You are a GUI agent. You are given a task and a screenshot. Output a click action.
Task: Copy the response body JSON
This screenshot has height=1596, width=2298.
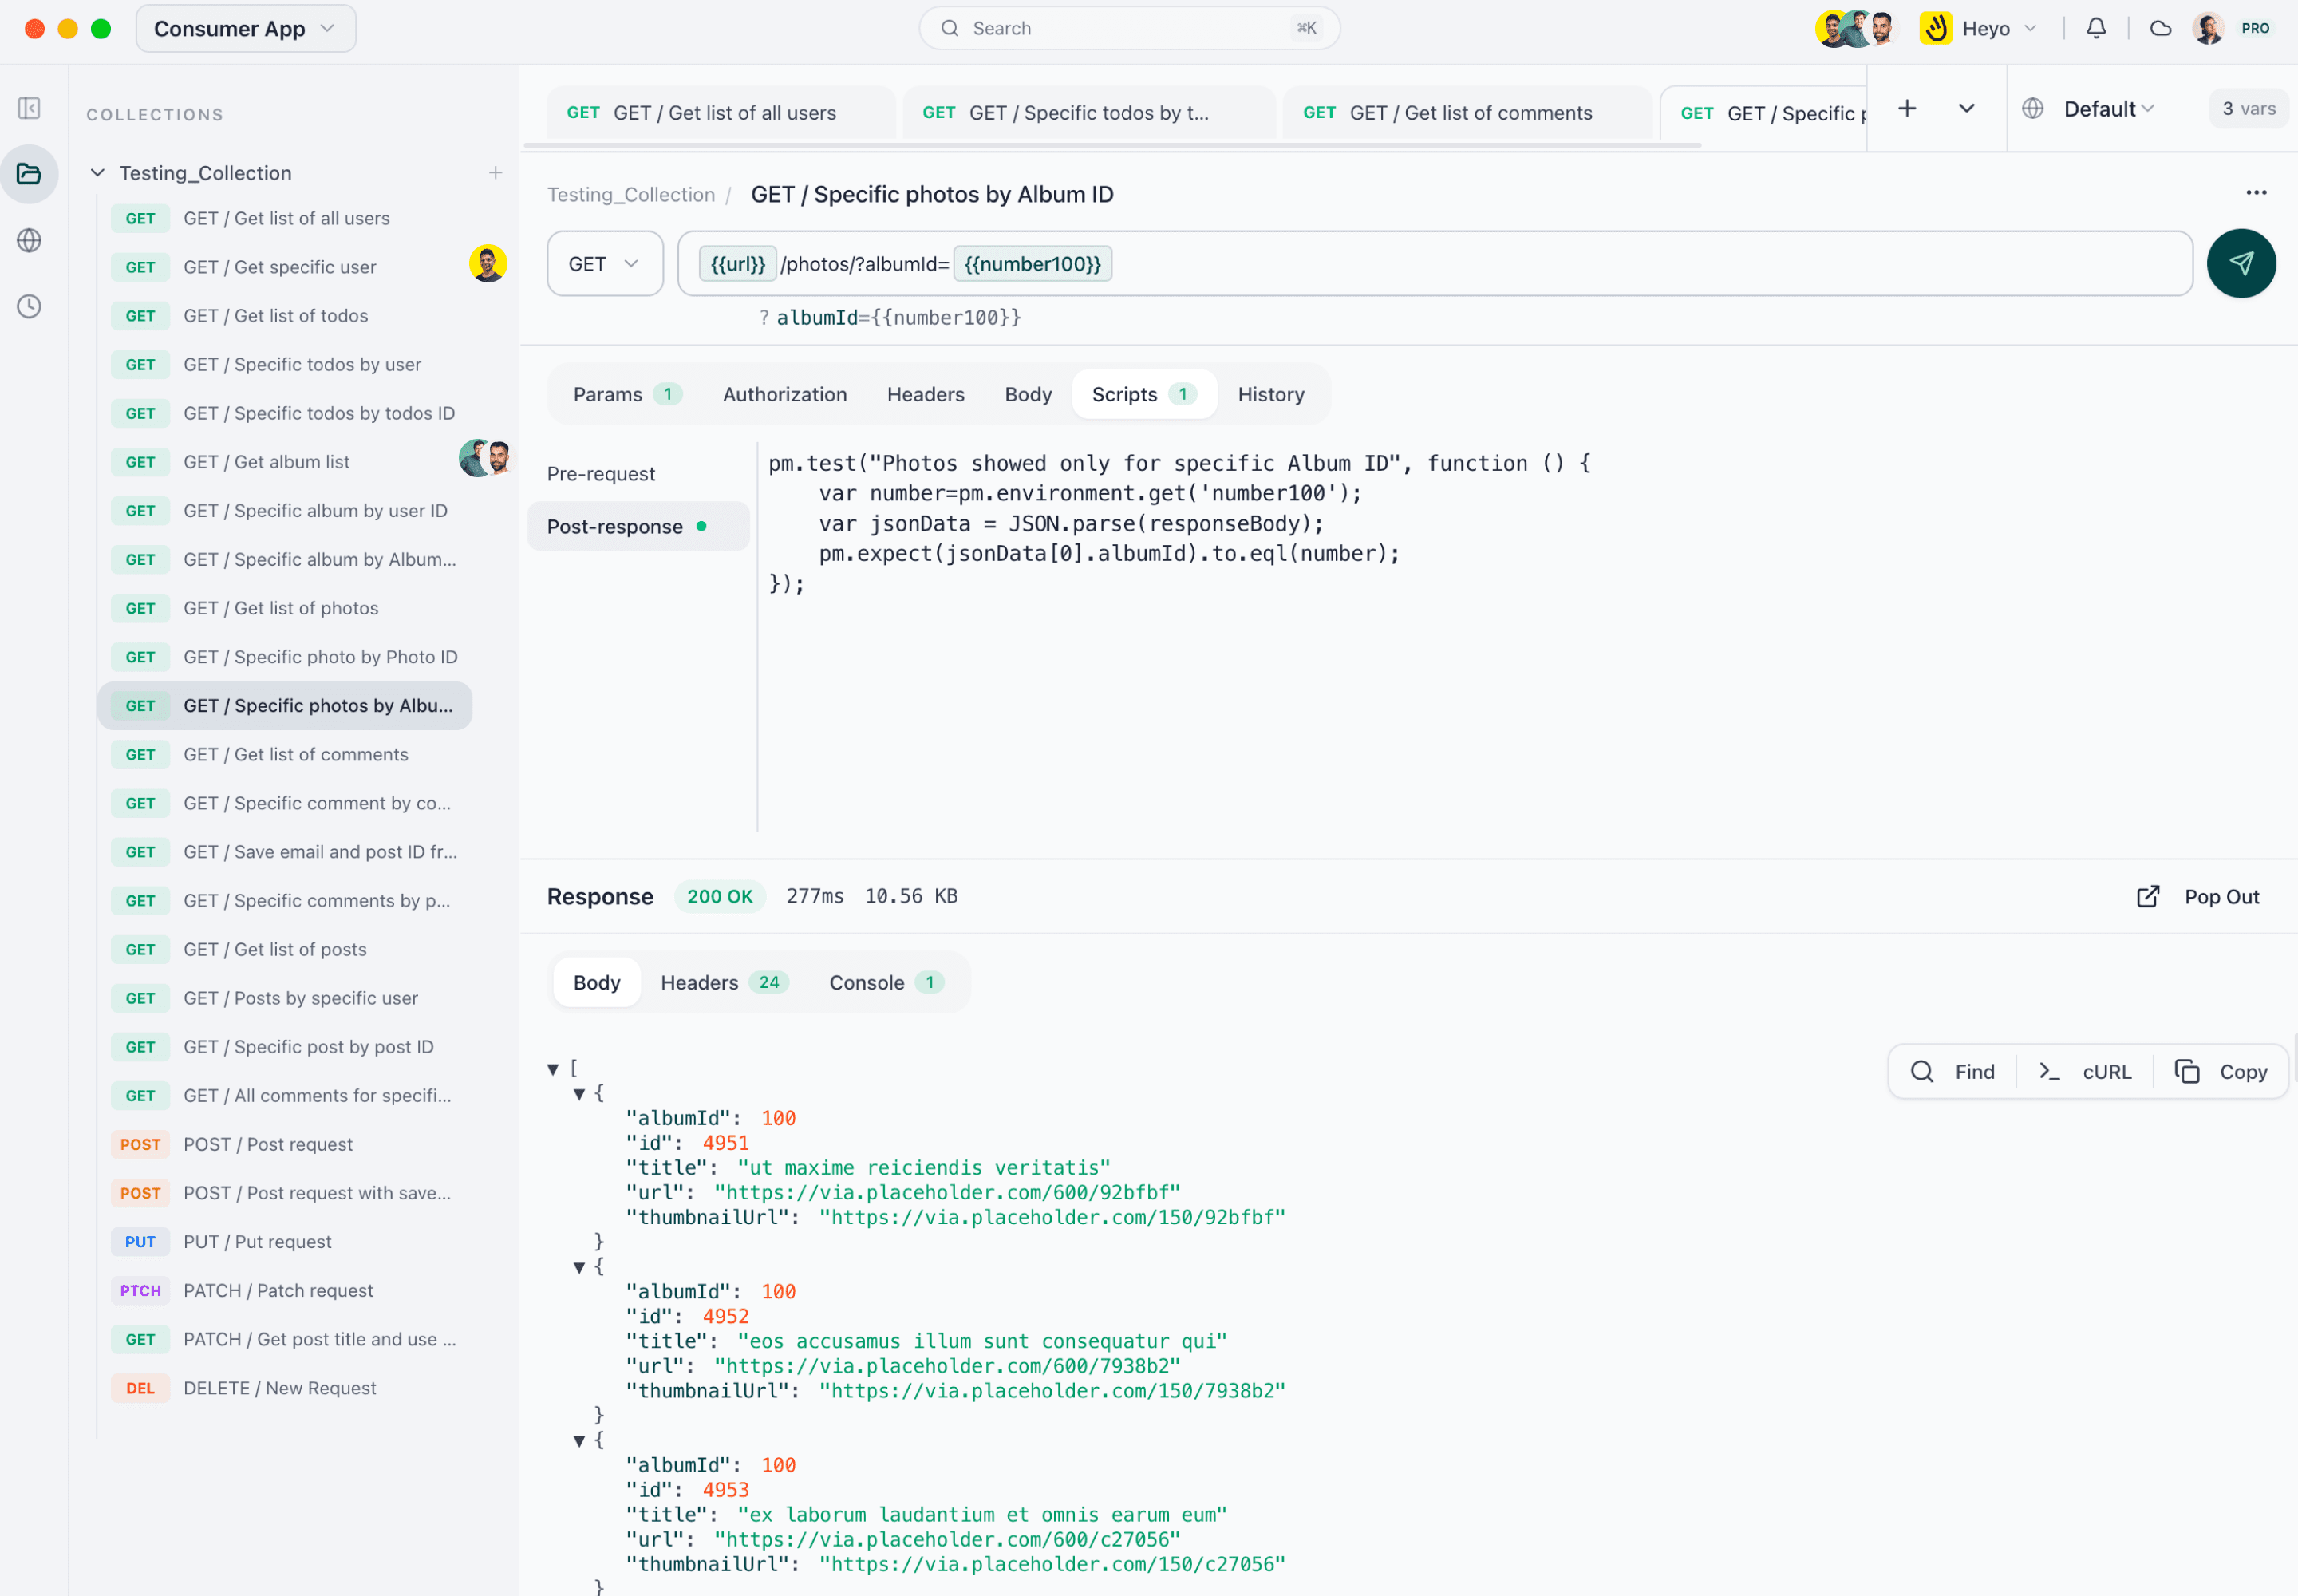pos(2222,1071)
